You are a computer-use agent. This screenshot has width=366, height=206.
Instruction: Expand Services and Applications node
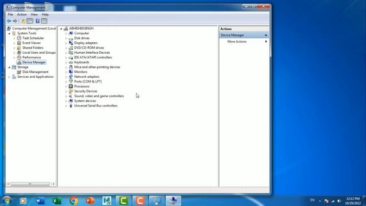[9, 77]
